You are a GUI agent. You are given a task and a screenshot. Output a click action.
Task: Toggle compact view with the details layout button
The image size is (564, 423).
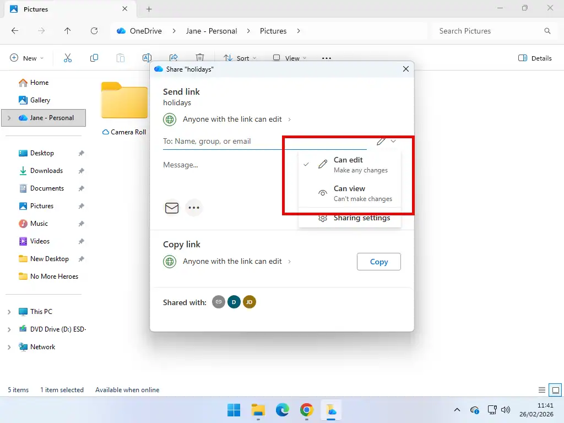pos(541,389)
